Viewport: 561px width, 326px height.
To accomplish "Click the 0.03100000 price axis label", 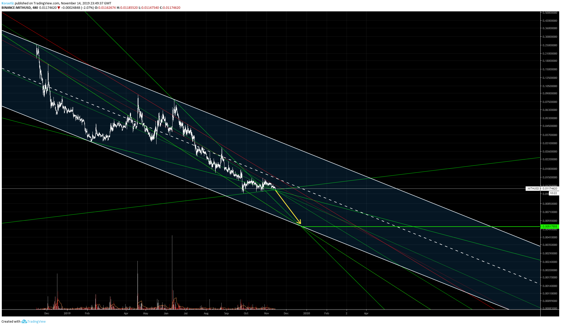I will pos(550,143).
